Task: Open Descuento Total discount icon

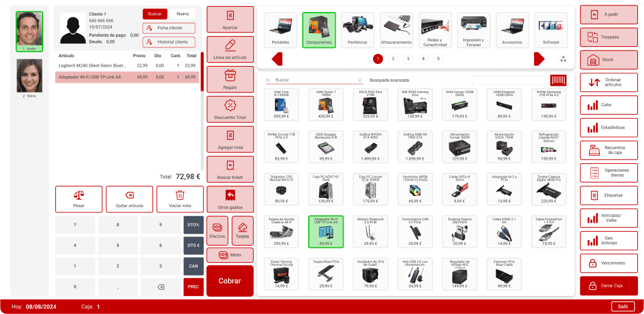Action: 230,109
